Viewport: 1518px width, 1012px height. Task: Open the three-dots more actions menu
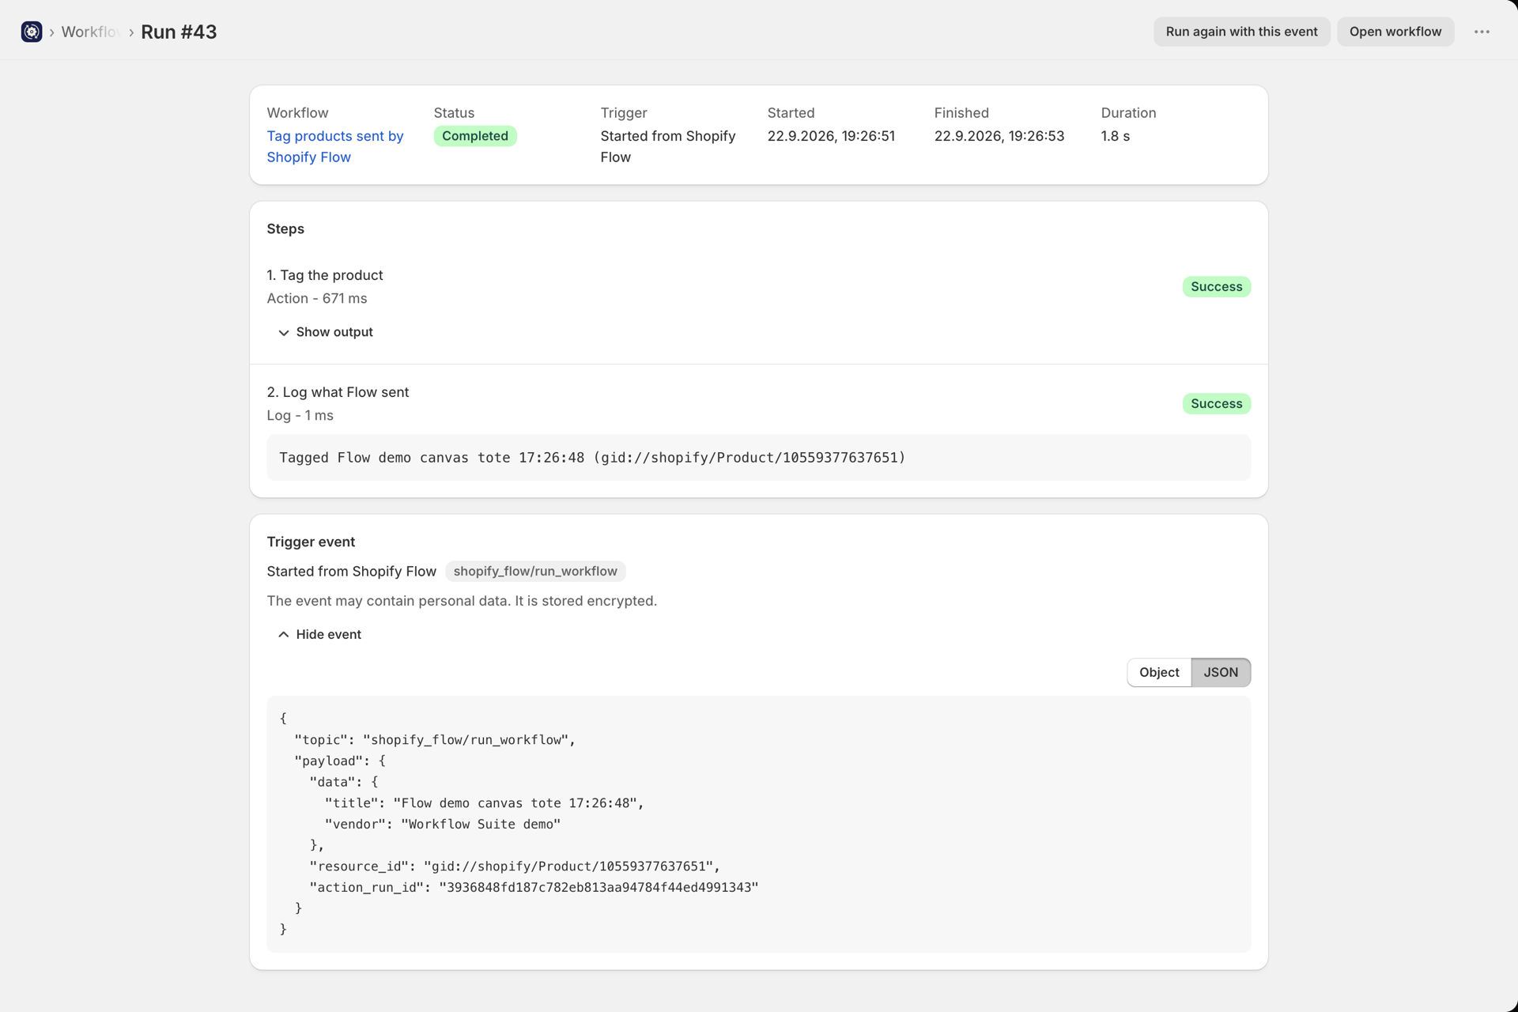click(1482, 32)
